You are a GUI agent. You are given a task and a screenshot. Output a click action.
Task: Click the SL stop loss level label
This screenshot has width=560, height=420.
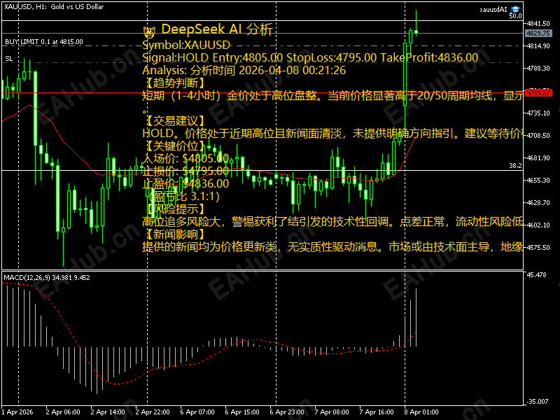point(9,59)
